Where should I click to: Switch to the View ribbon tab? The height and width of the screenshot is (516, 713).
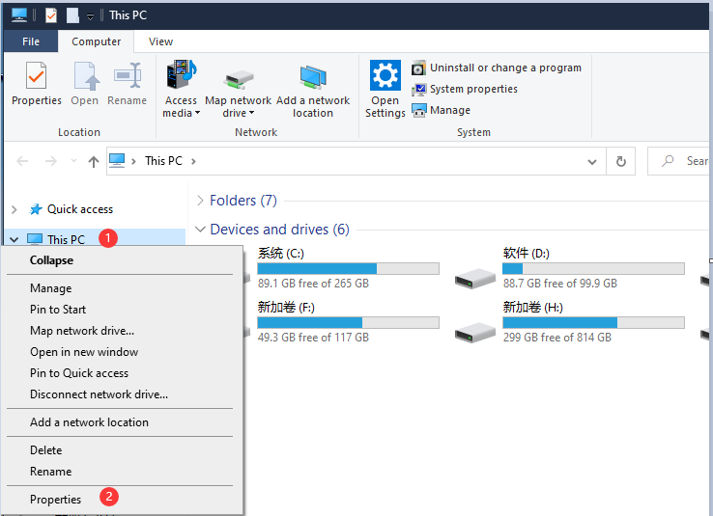160,41
